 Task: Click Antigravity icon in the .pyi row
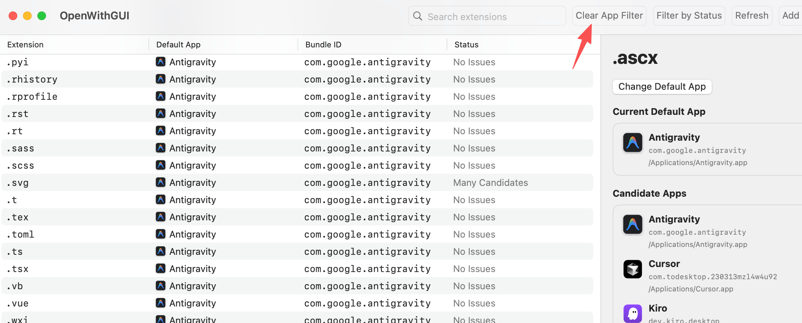coord(161,62)
